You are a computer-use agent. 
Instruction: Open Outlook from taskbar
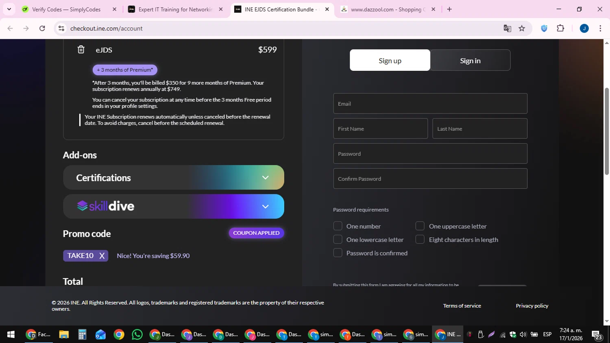(x=100, y=334)
